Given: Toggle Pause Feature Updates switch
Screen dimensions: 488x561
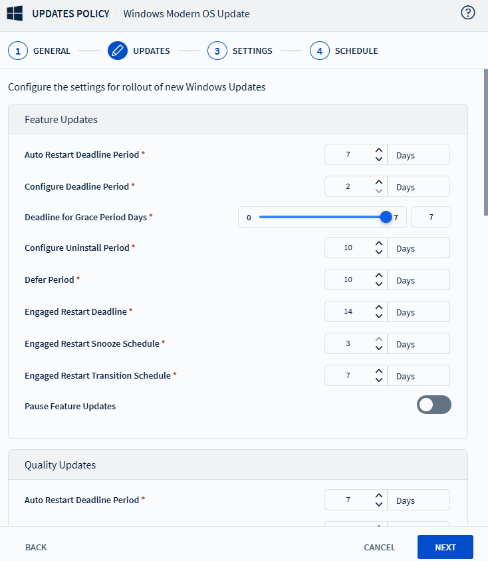Looking at the screenshot, I should pyautogui.click(x=433, y=405).
